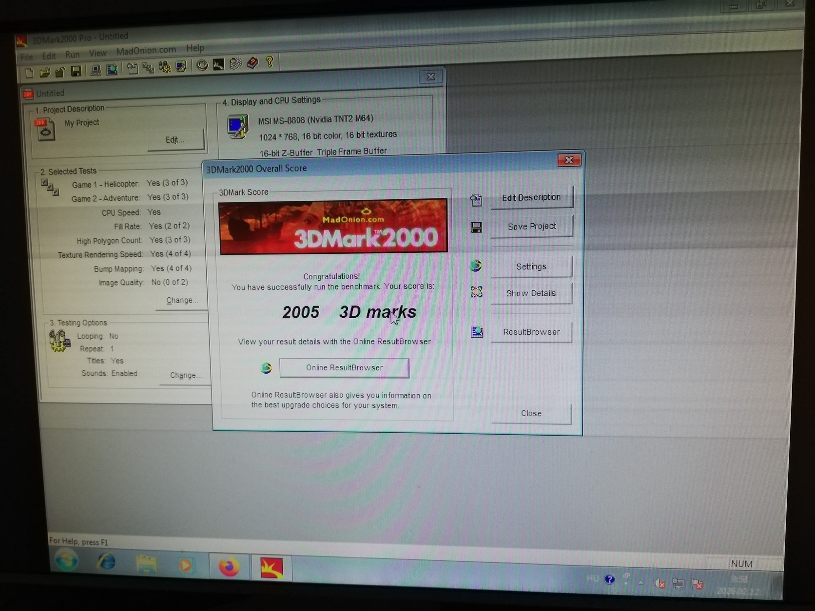Open the View menu
Viewport: 815px width, 611px height.
[97, 53]
